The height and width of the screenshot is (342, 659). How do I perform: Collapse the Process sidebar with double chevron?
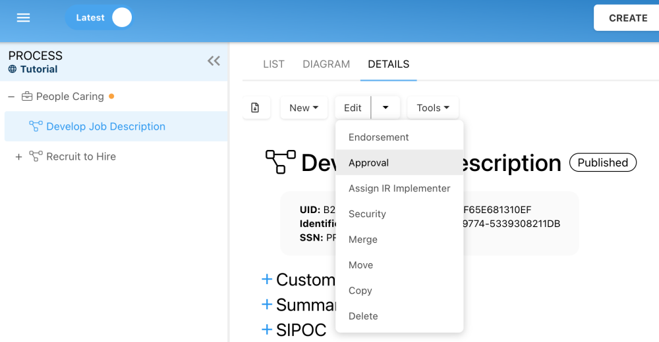pyautogui.click(x=214, y=61)
